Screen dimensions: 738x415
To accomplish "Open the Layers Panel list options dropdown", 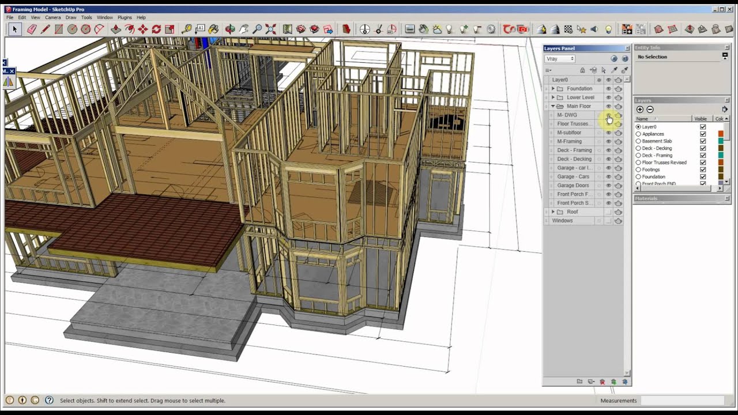I will (x=549, y=70).
